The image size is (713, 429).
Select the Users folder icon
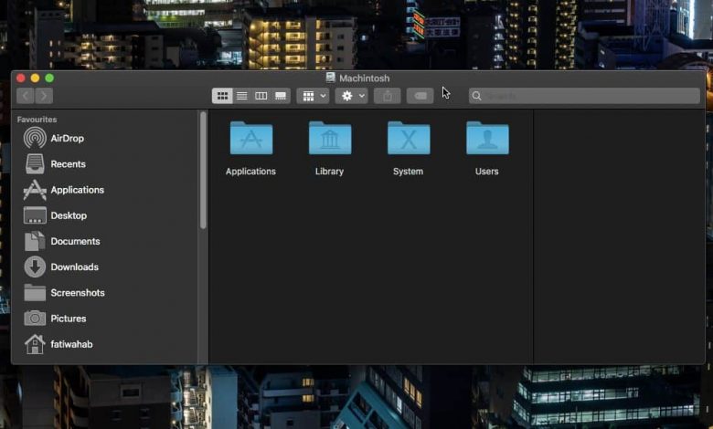pyautogui.click(x=487, y=138)
